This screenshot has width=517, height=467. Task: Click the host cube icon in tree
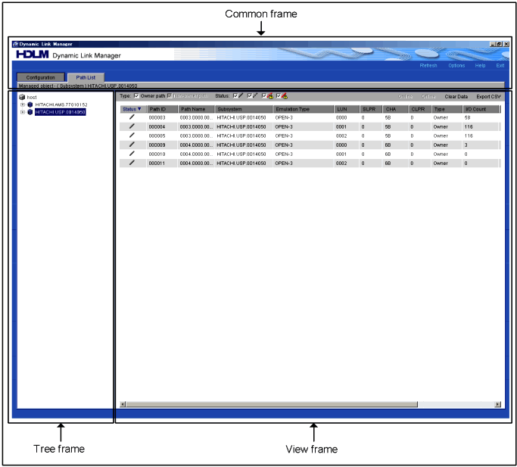point(22,97)
